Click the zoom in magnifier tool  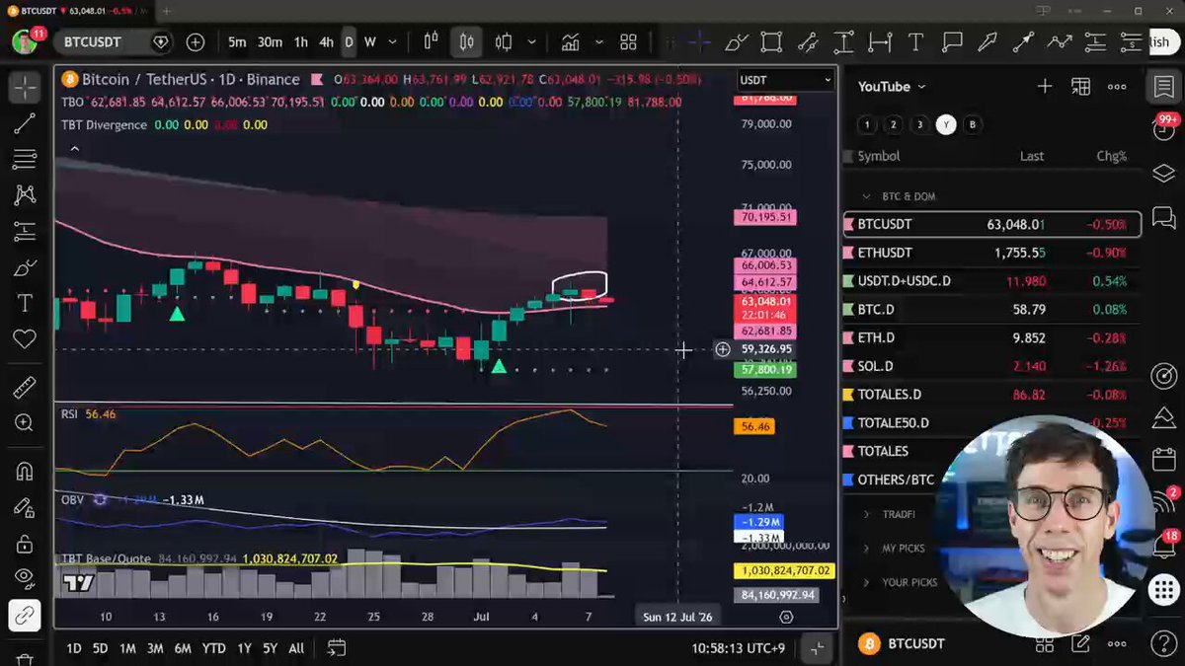[25, 423]
